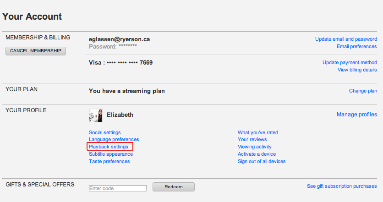383x202 pixels.
Task: Click the Gifts & Special Offers label
Action: pos(40,185)
